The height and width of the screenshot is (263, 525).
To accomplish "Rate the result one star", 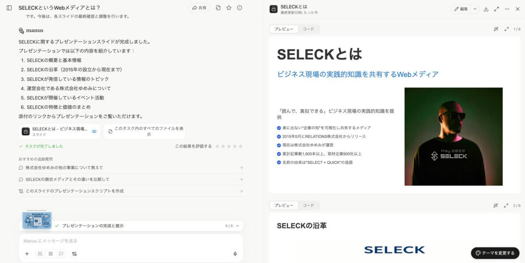I will 217,146.
